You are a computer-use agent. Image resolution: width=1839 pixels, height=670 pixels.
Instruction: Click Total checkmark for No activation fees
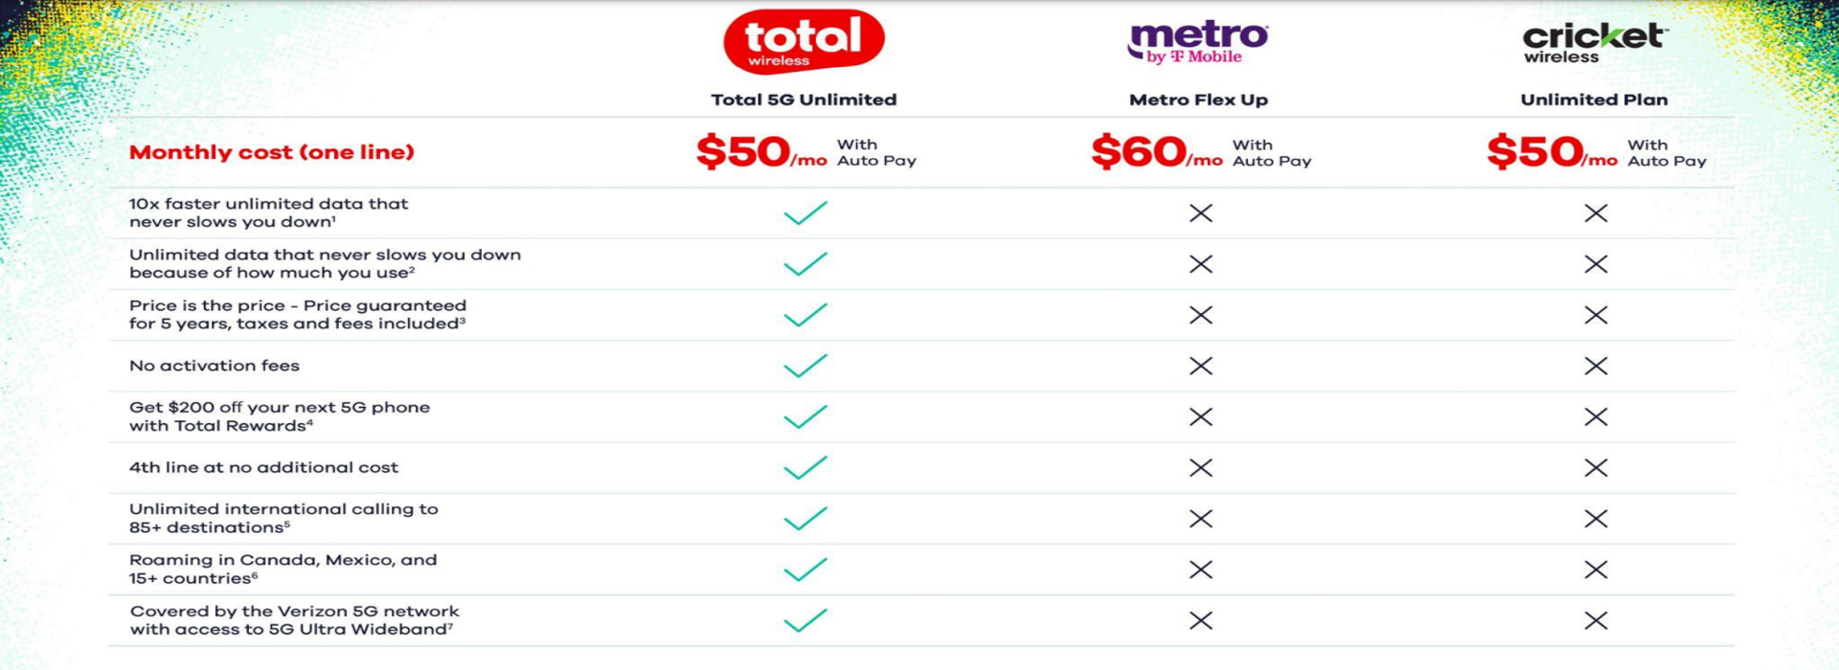click(805, 366)
